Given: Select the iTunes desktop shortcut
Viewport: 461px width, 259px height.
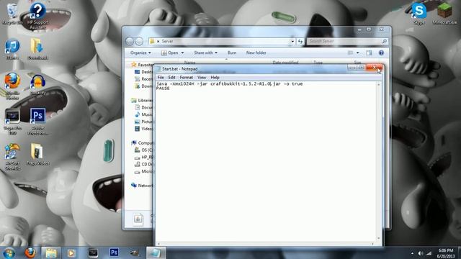Looking at the screenshot, I should [x=12, y=49].
